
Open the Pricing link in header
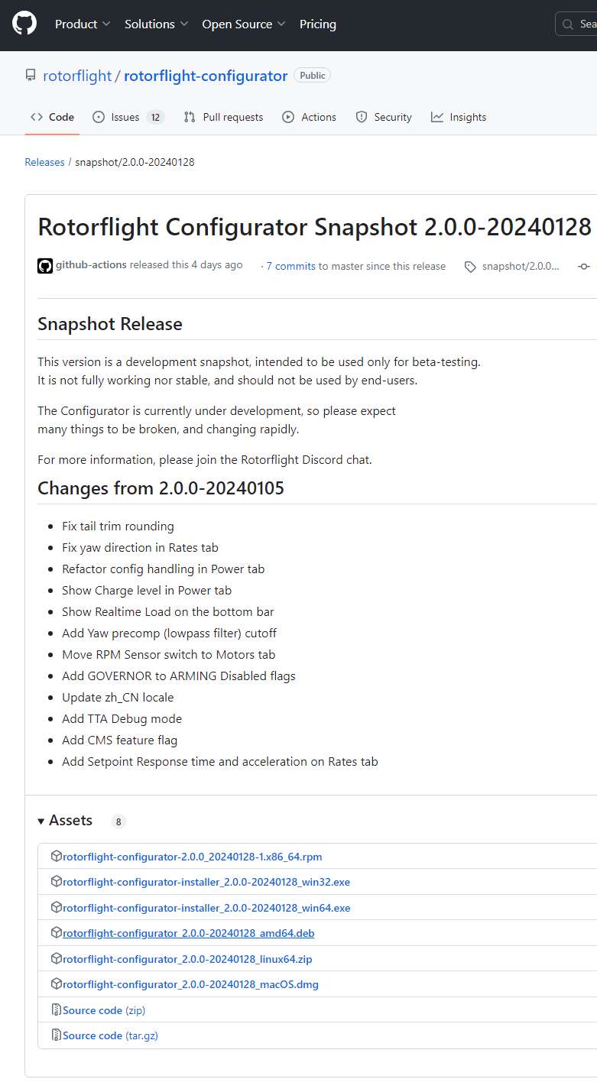pos(317,24)
